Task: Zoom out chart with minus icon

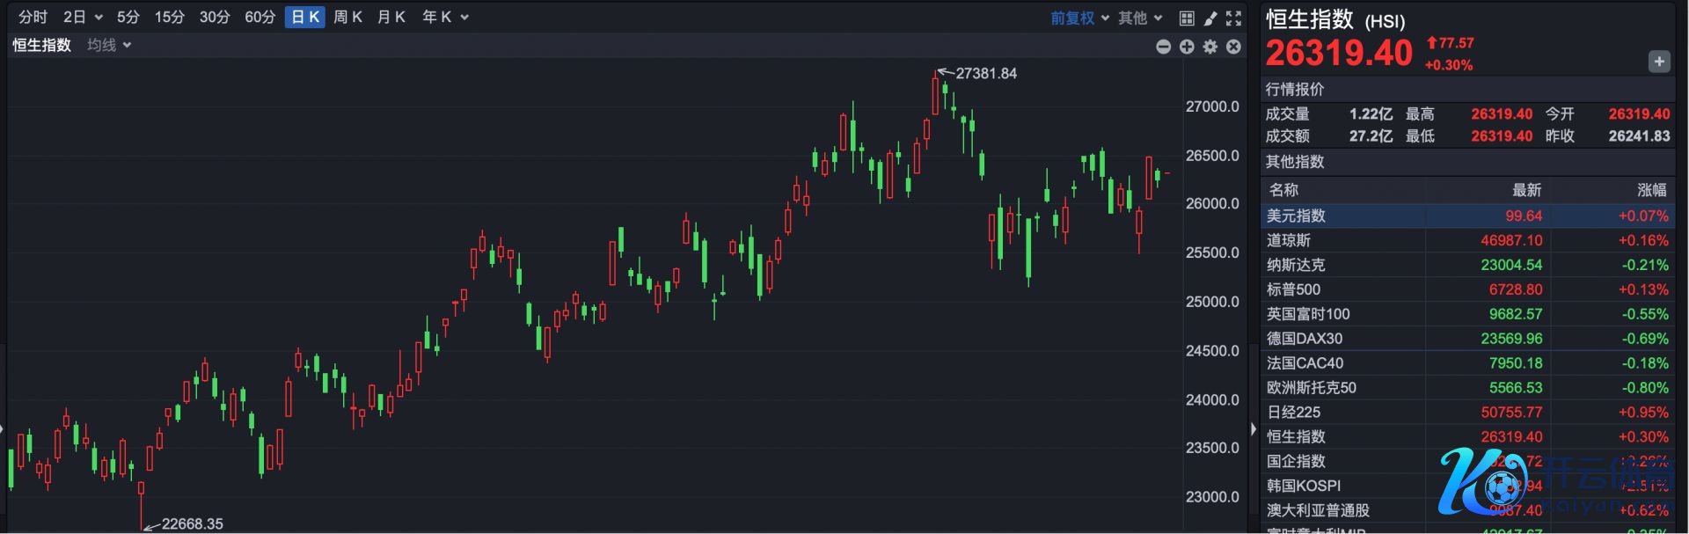Action: coord(1163,47)
